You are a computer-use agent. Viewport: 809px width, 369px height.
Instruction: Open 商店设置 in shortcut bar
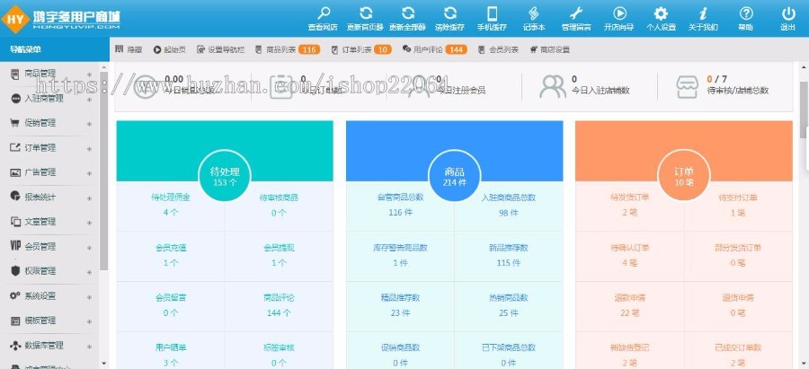tap(550, 50)
